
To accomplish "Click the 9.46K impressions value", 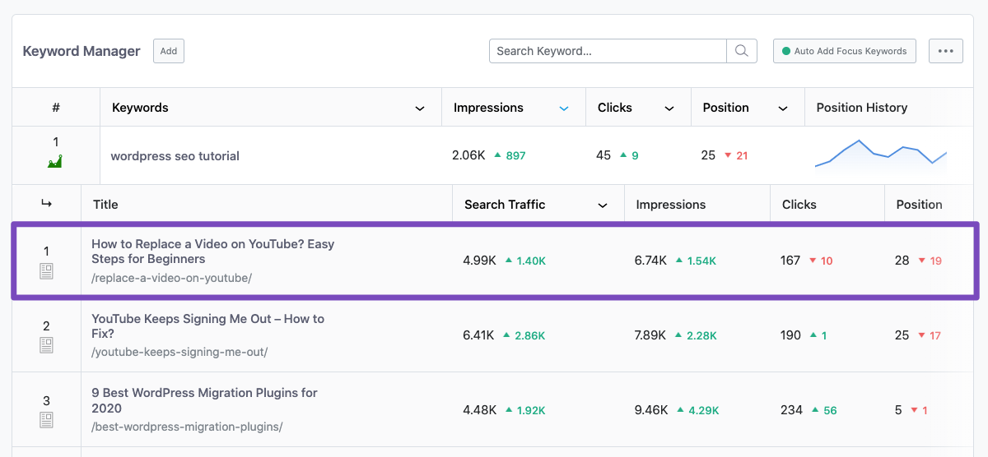I will click(651, 409).
